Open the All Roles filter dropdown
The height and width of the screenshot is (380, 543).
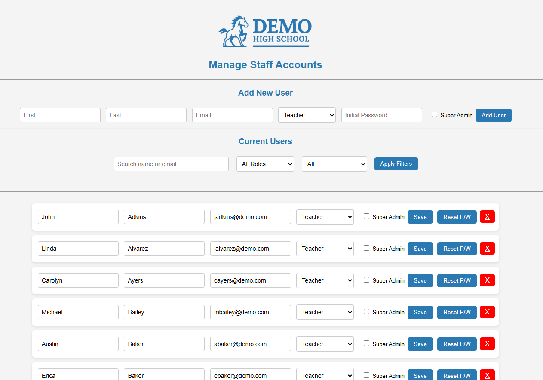click(x=265, y=164)
